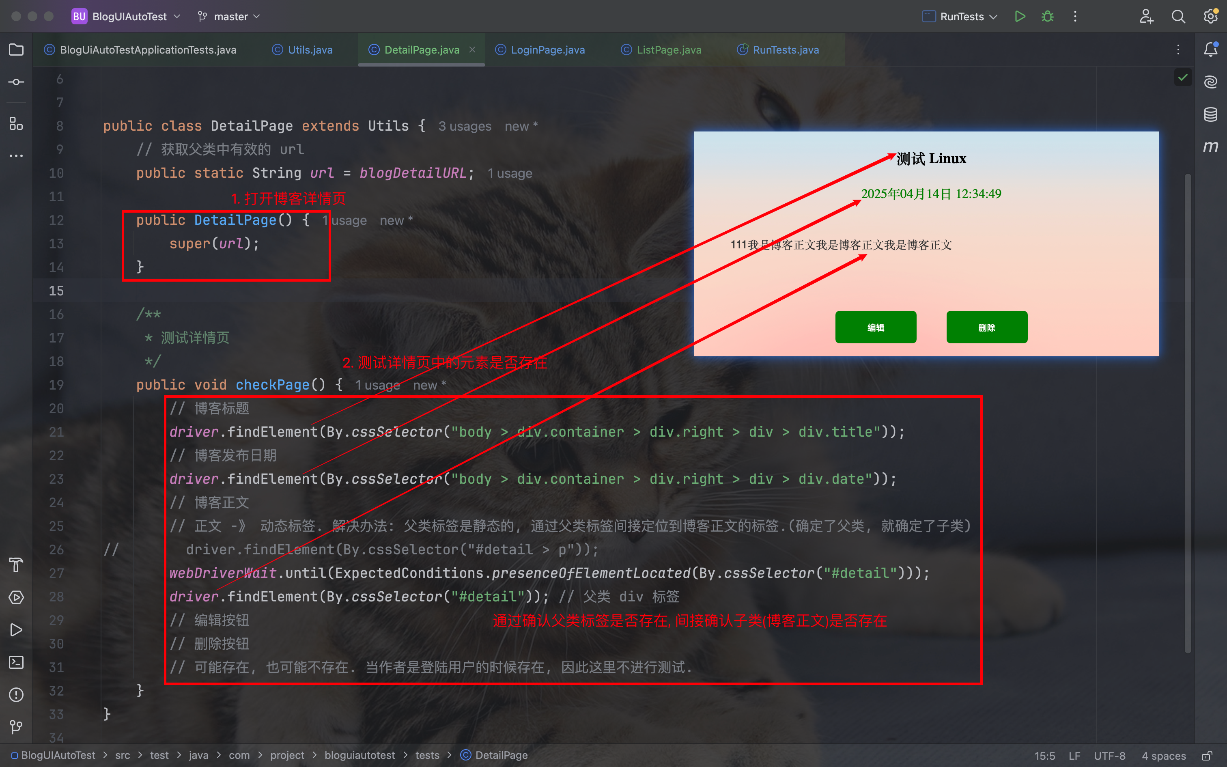The height and width of the screenshot is (767, 1227).
Task: Run RunTests with the green play button
Action: click(1020, 17)
